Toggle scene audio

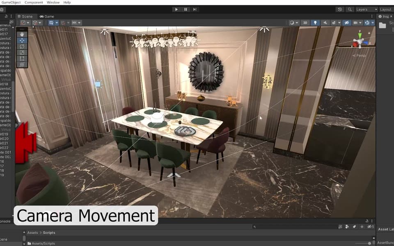click(x=325, y=23)
